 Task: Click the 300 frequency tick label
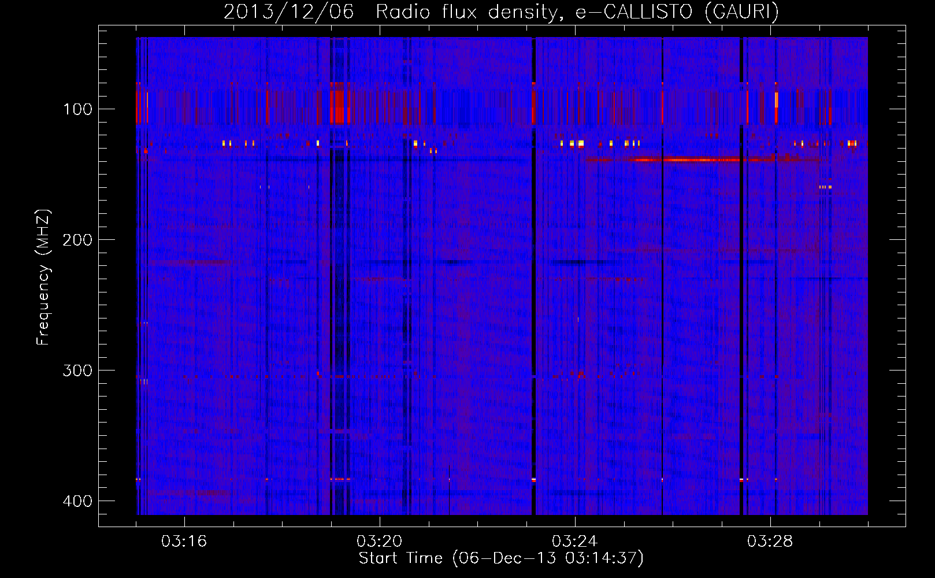point(77,370)
